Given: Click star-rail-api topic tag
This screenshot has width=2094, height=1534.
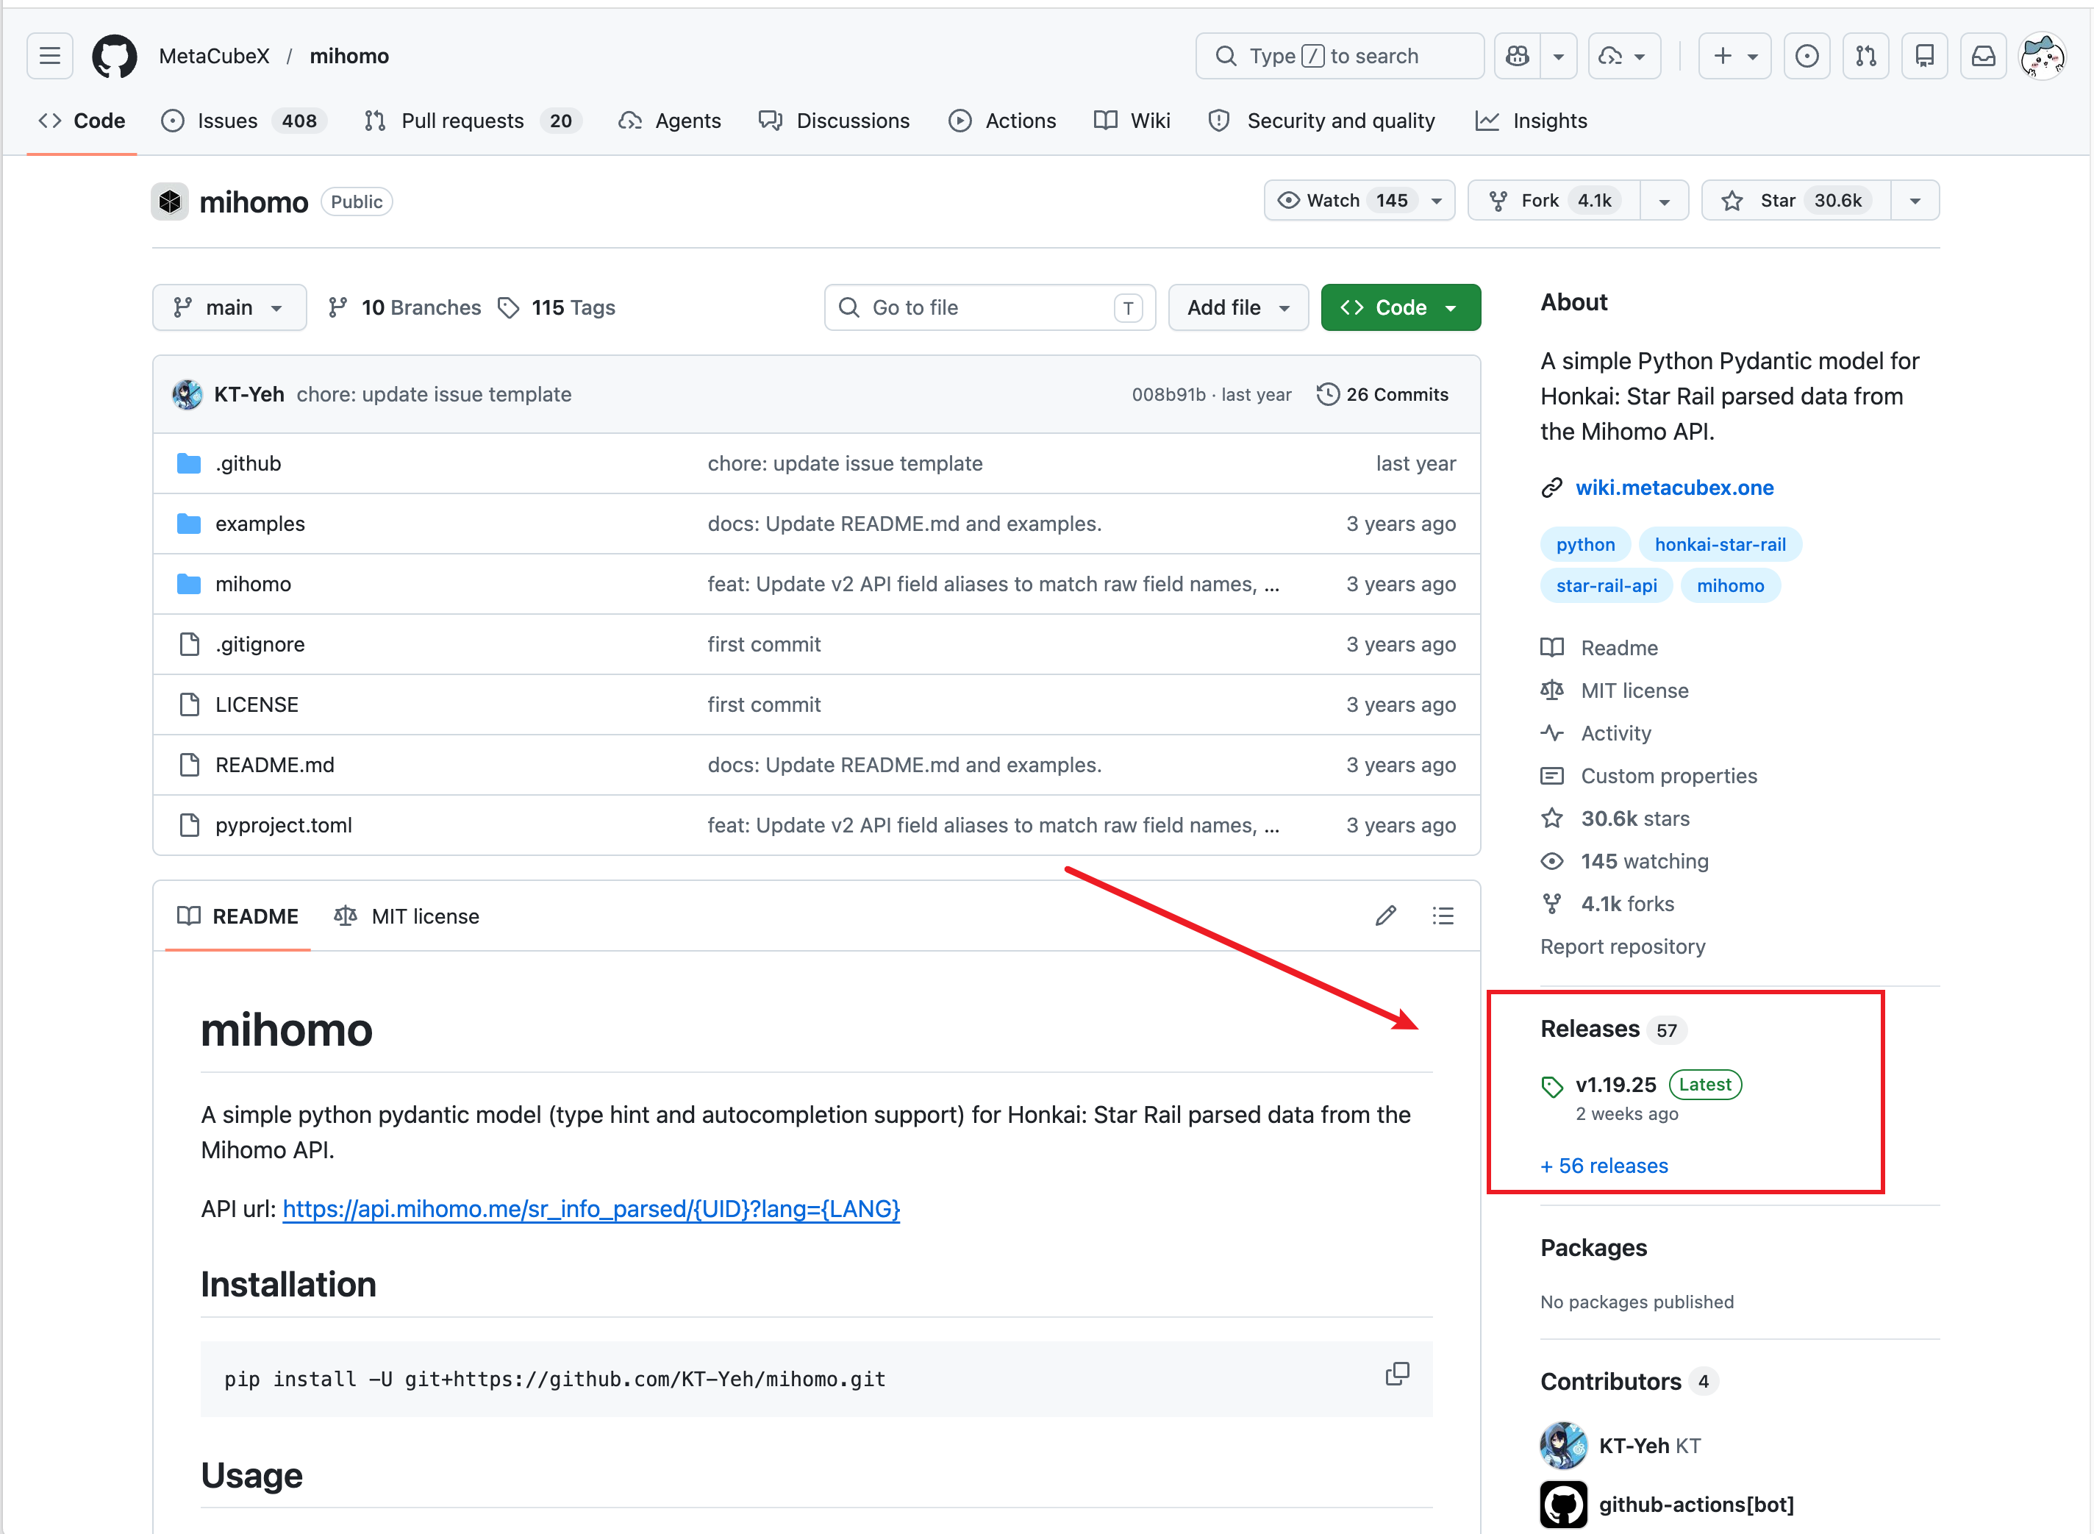Looking at the screenshot, I should (1606, 586).
